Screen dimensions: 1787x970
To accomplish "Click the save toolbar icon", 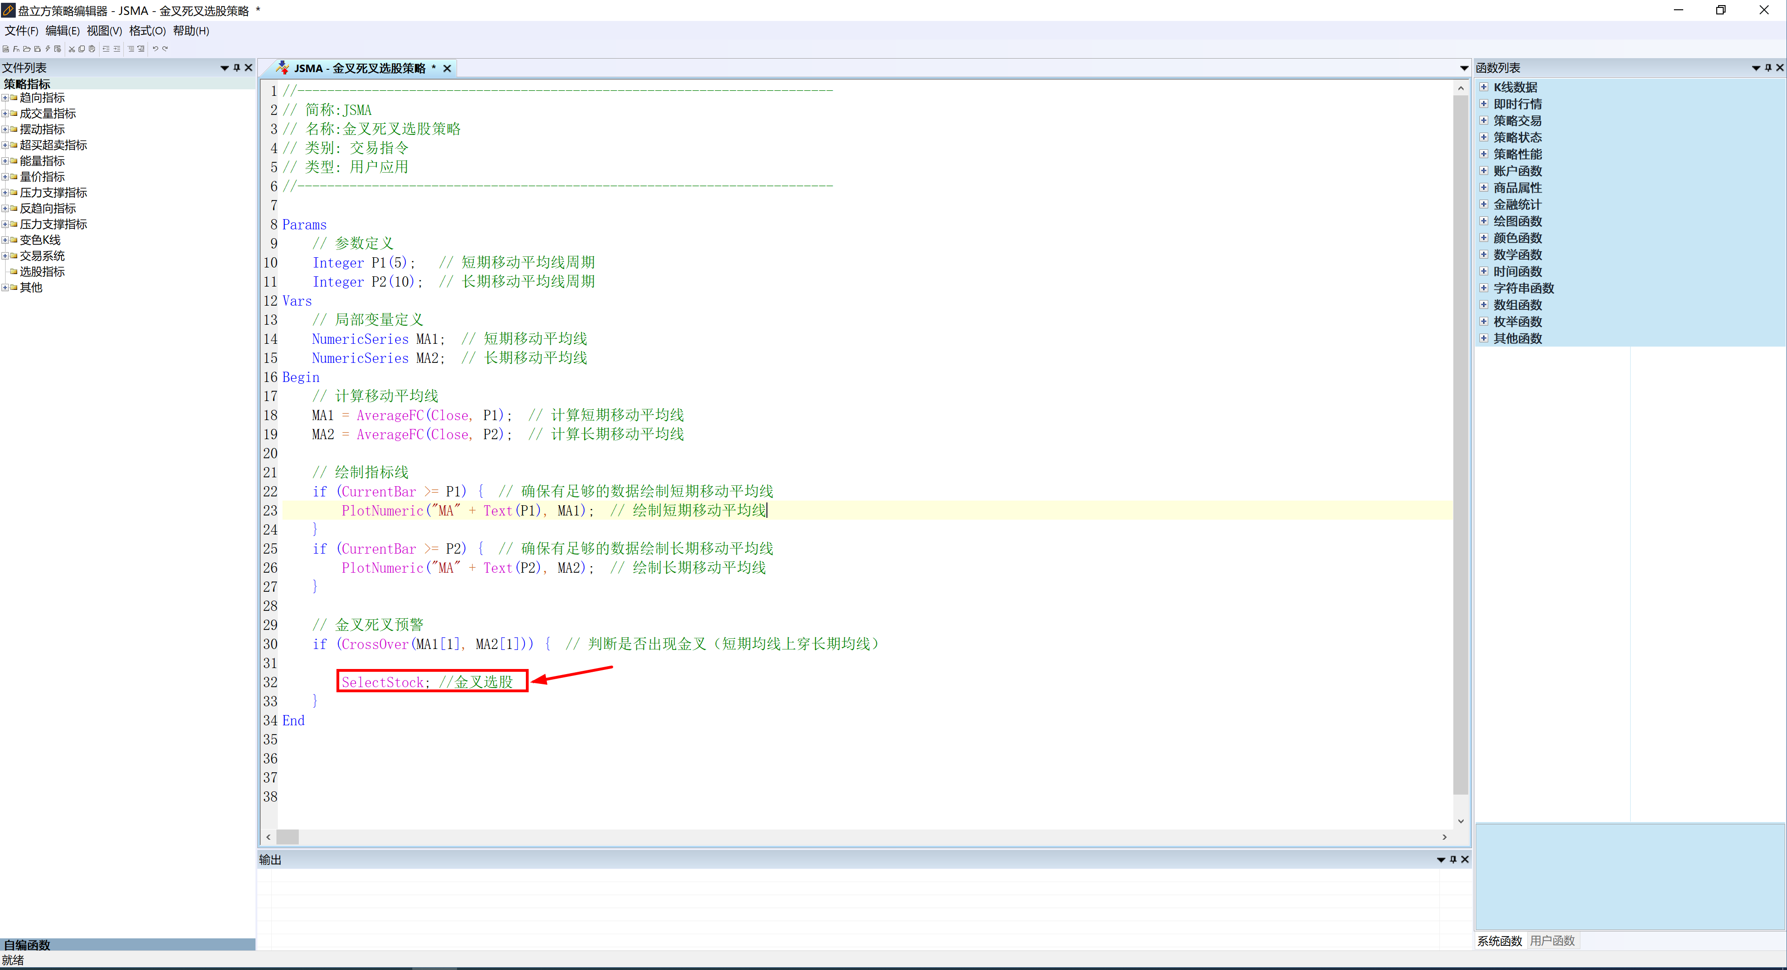I will 37,49.
